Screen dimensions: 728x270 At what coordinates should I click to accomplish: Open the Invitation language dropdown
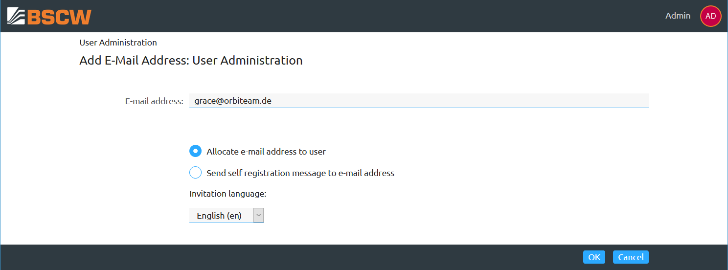(x=221, y=215)
